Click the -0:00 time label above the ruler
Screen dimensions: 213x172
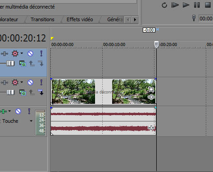[x=149, y=30]
